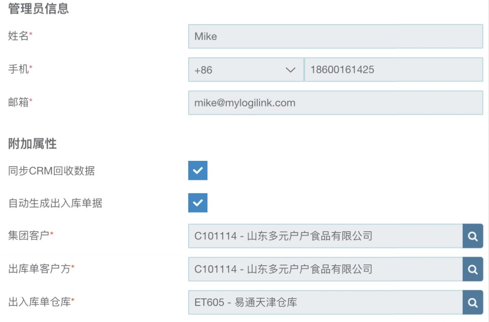Uncheck the 同步CRM回收数据 checkbox
The width and height of the screenshot is (489, 322).
198,170
